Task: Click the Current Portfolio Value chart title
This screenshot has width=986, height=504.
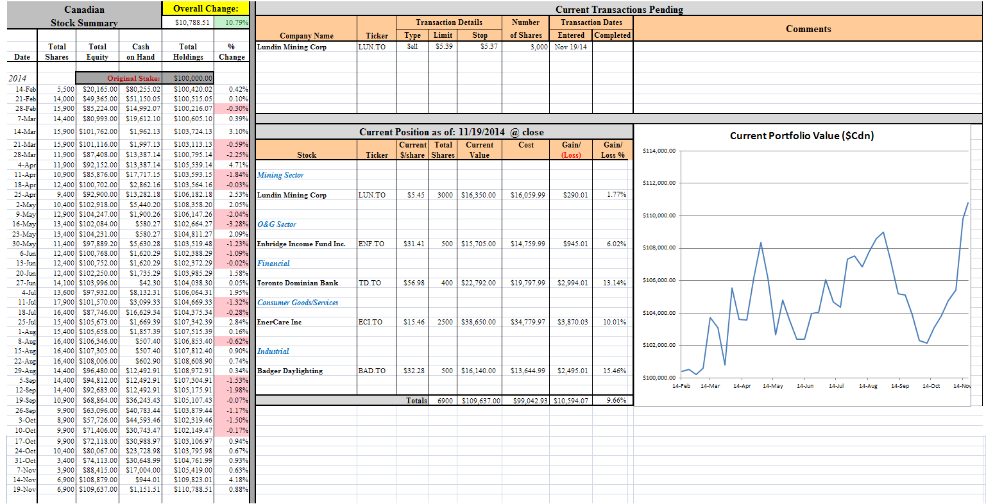Action: click(x=802, y=135)
